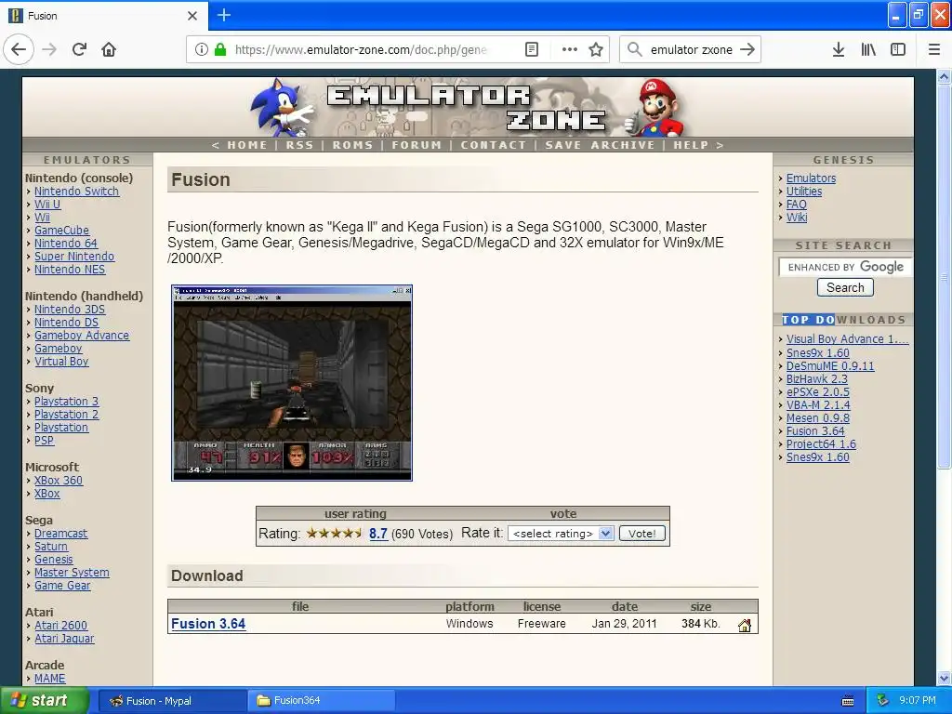The width and height of the screenshot is (952, 714).
Task: Open the FAQ link in right sidebar
Action: tap(796, 204)
